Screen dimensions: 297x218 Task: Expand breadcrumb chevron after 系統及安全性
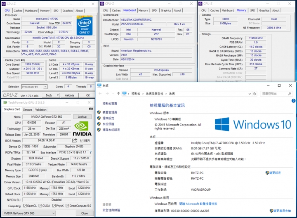tap(166, 94)
